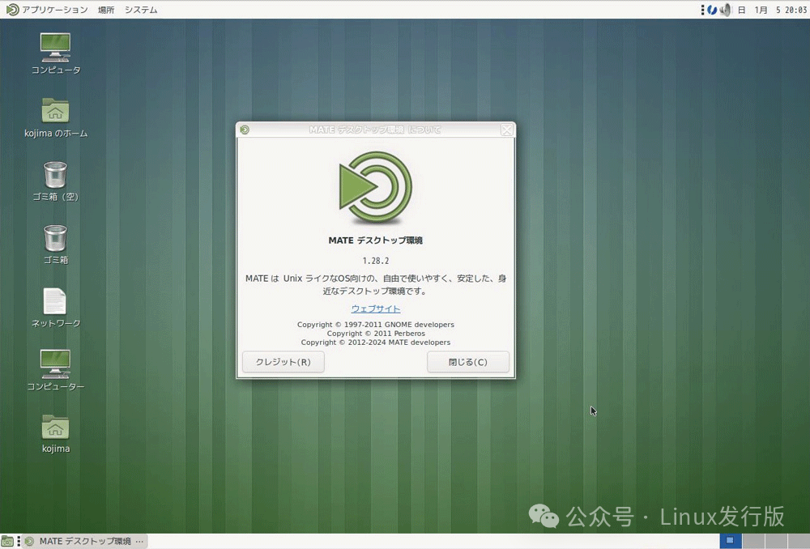This screenshot has height=549, width=810.
Task: Open the kojima folder on the desktop
Action: coord(54,428)
